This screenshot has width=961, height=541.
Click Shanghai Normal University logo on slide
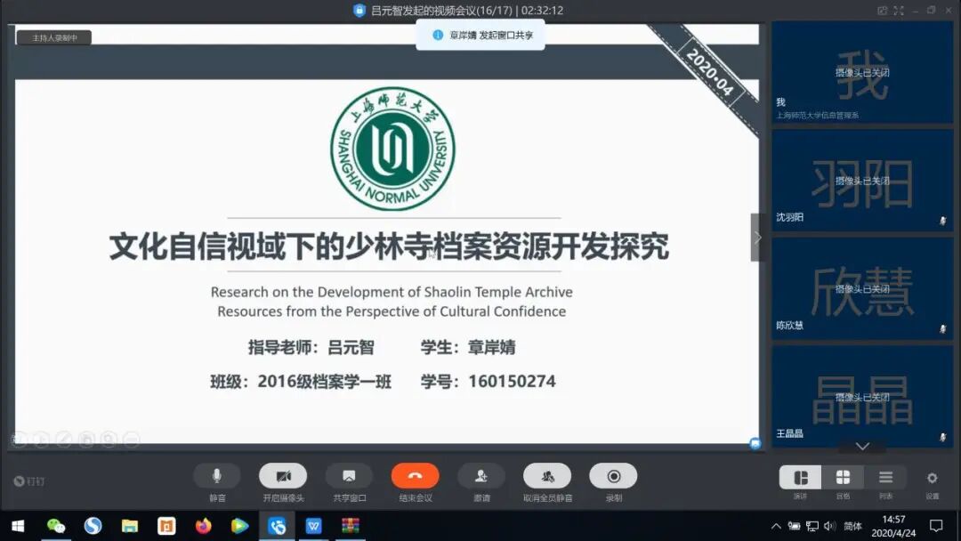click(393, 149)
